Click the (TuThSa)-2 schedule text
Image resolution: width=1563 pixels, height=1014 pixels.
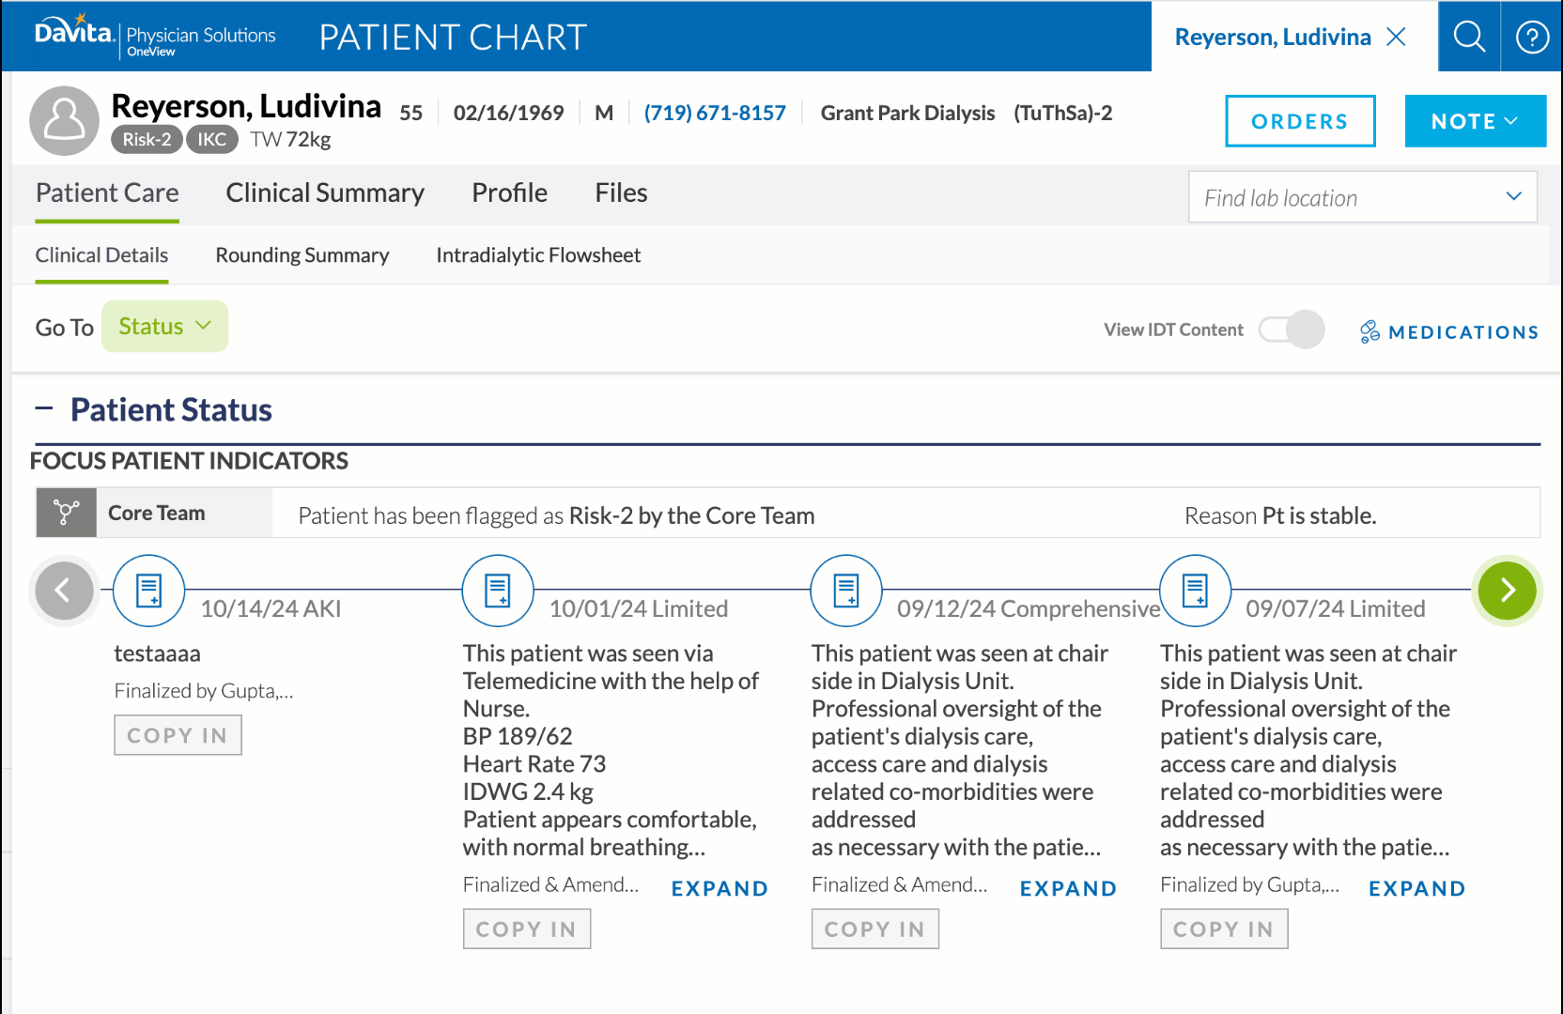pyautogui.click(x=1062, y=113)
